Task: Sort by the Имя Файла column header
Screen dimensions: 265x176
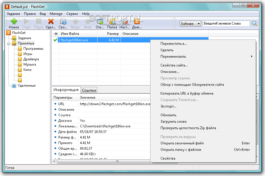Action: [x=78, y=34]
